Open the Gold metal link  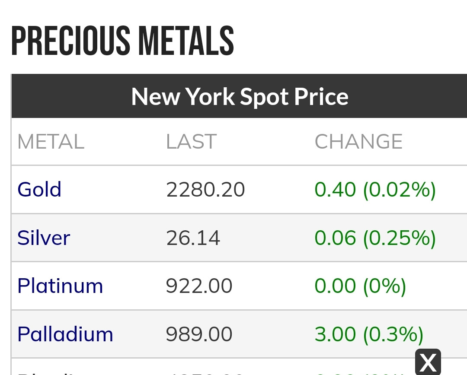39,190
